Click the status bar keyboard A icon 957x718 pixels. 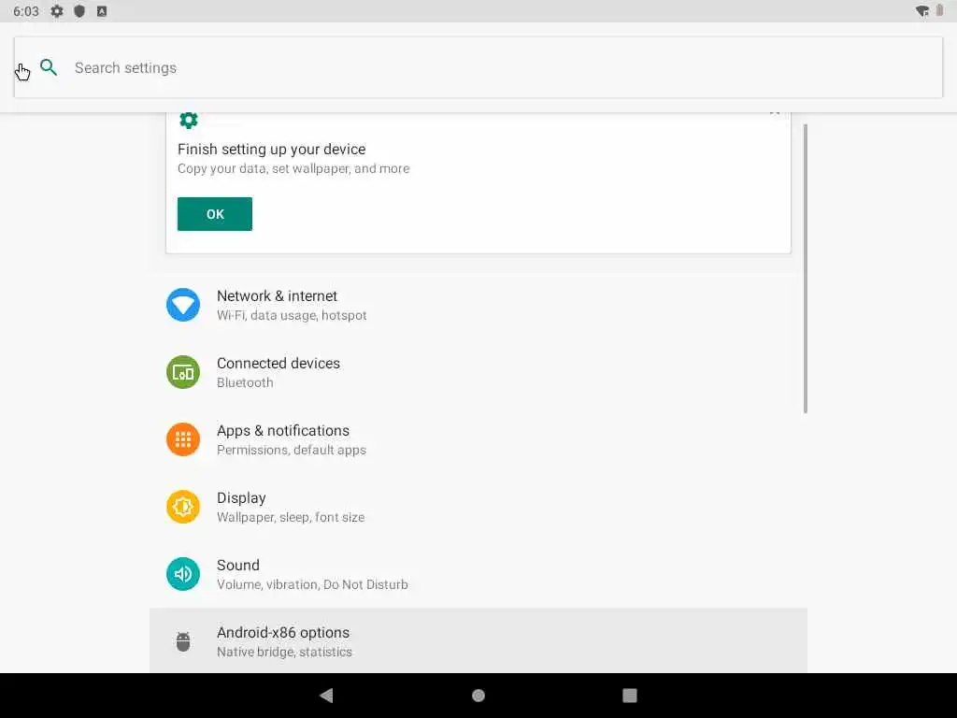pos(102,11)
